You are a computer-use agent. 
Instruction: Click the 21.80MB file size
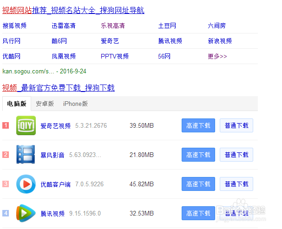click(142, 155)
